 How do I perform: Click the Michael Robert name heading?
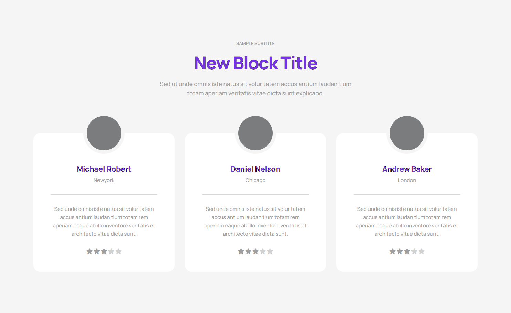(104, 169)
